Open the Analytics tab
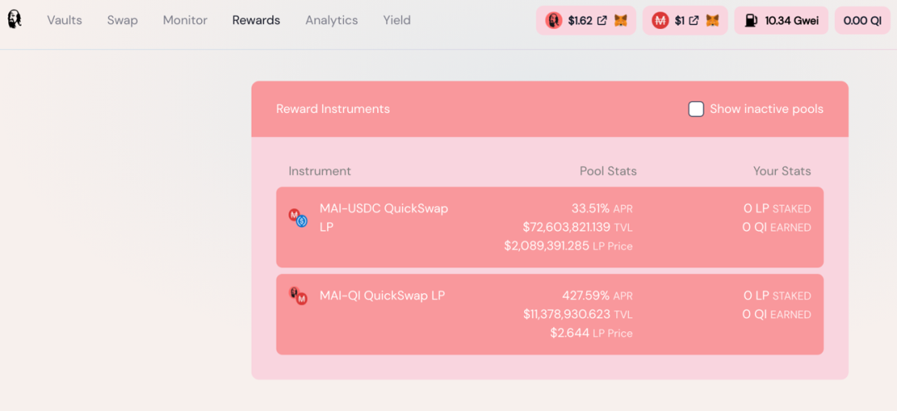The image size is (897, 411). (x=331, y=21)
